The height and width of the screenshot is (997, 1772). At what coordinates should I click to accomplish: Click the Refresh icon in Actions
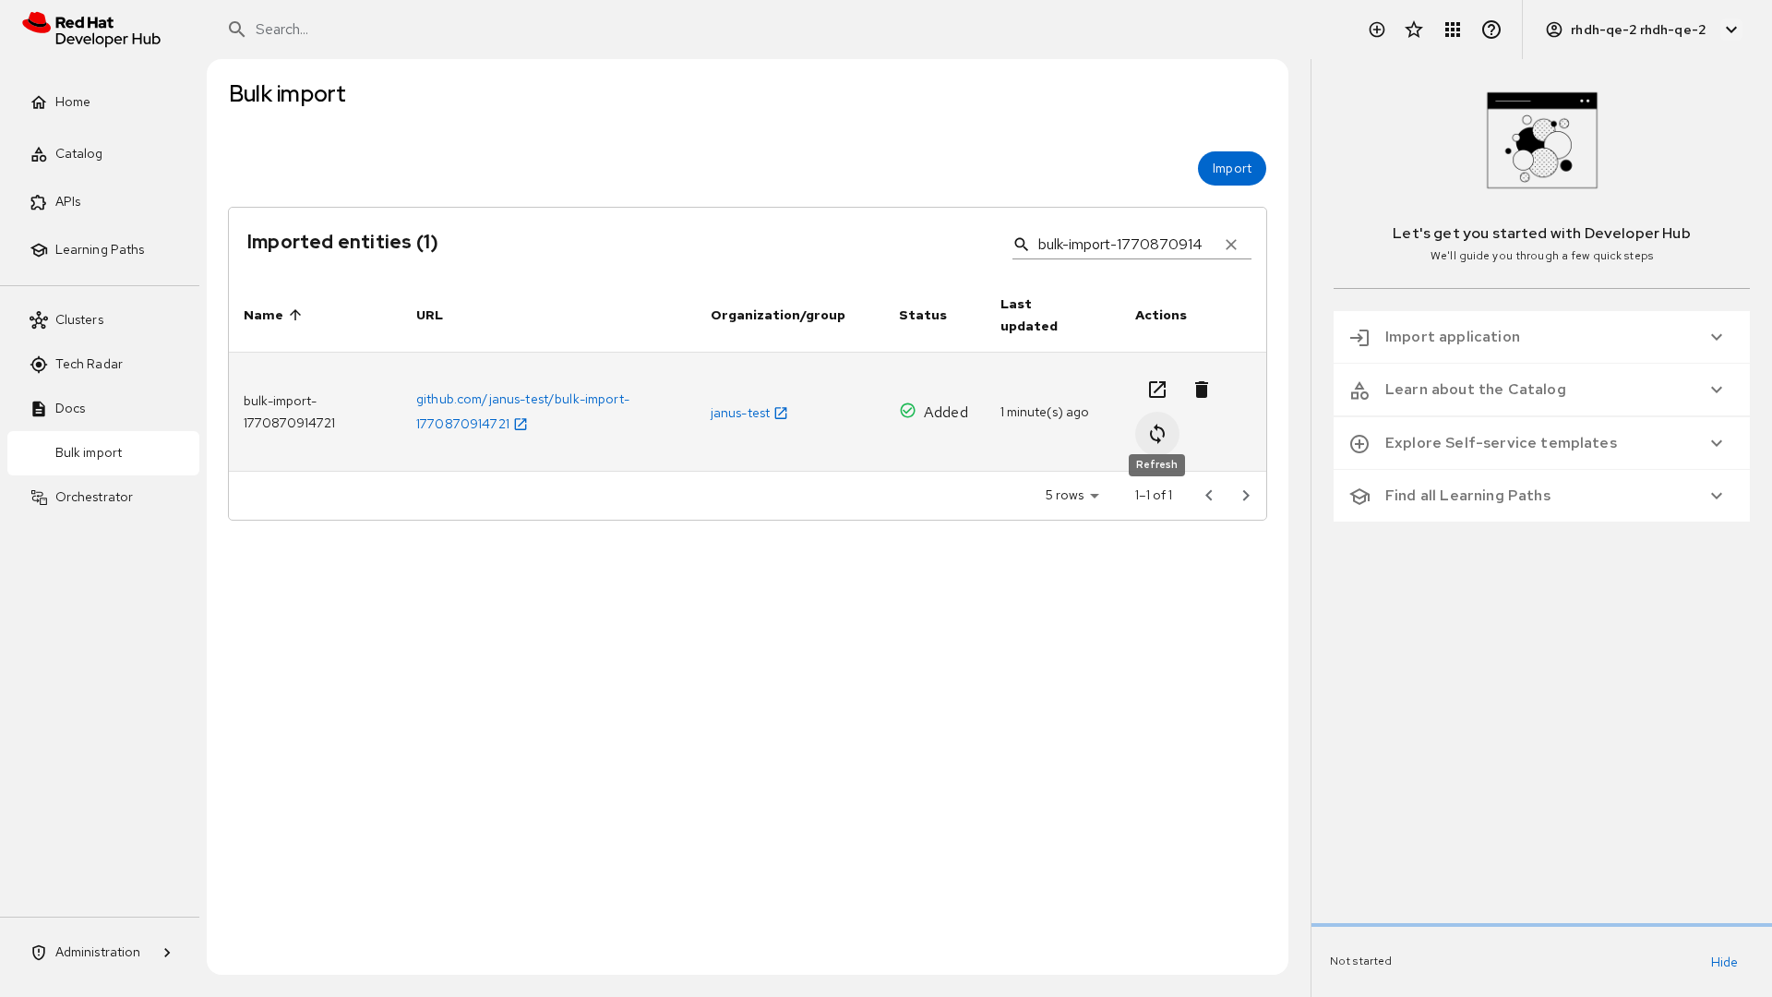pos(1156,434)
